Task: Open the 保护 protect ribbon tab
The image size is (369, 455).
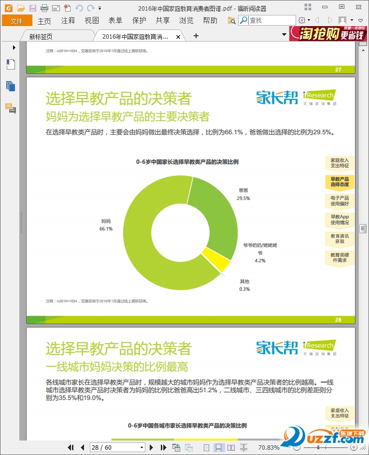Action: [139, 21]
